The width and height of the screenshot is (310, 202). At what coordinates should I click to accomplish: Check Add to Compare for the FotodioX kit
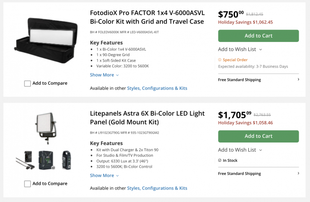click(28, 83)
